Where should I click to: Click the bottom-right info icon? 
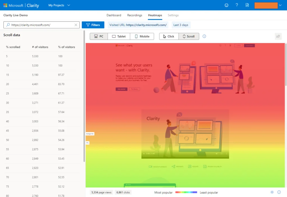tap(279, 192)
